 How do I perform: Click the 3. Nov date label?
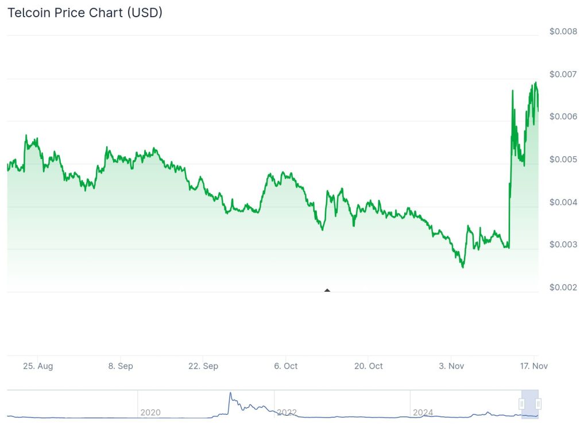coord(451,366)
